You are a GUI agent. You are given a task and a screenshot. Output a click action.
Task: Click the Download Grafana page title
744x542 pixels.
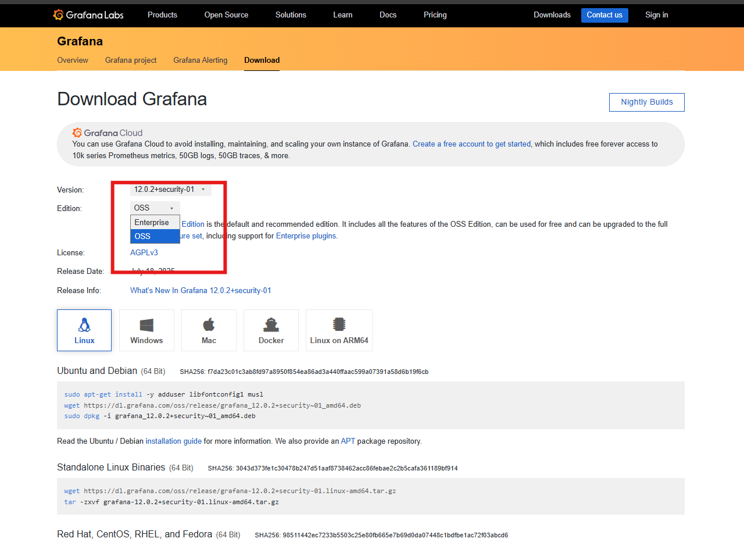(132, 99)
